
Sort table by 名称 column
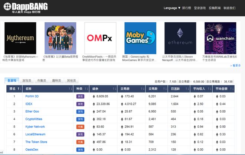(x=48, y=89)
